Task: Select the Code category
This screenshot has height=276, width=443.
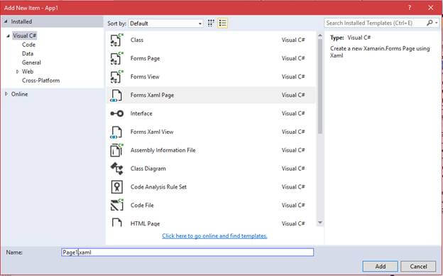Action: point(28,45)
